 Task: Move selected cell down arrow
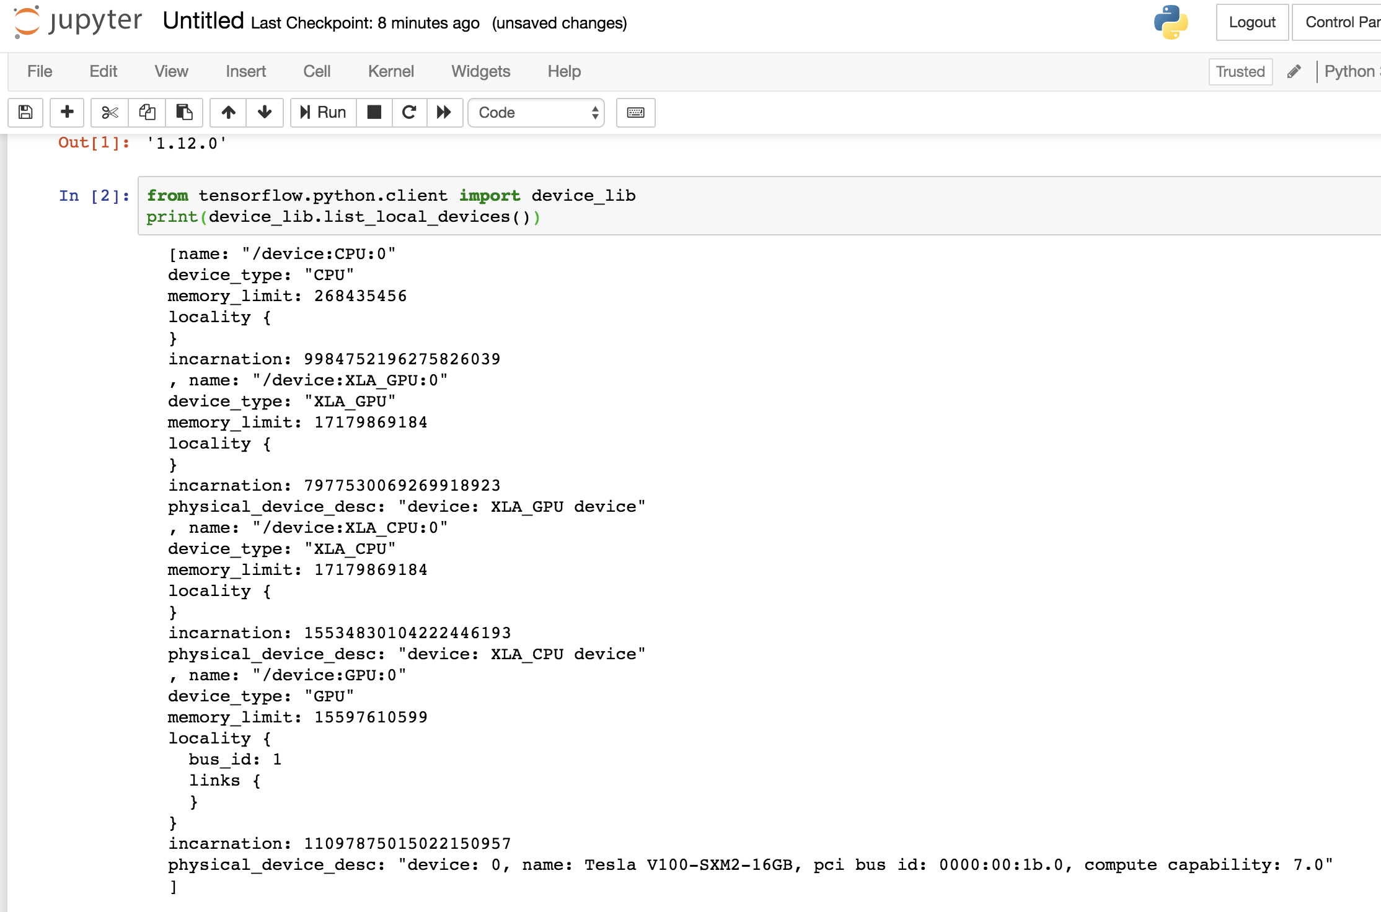[265, 112]
